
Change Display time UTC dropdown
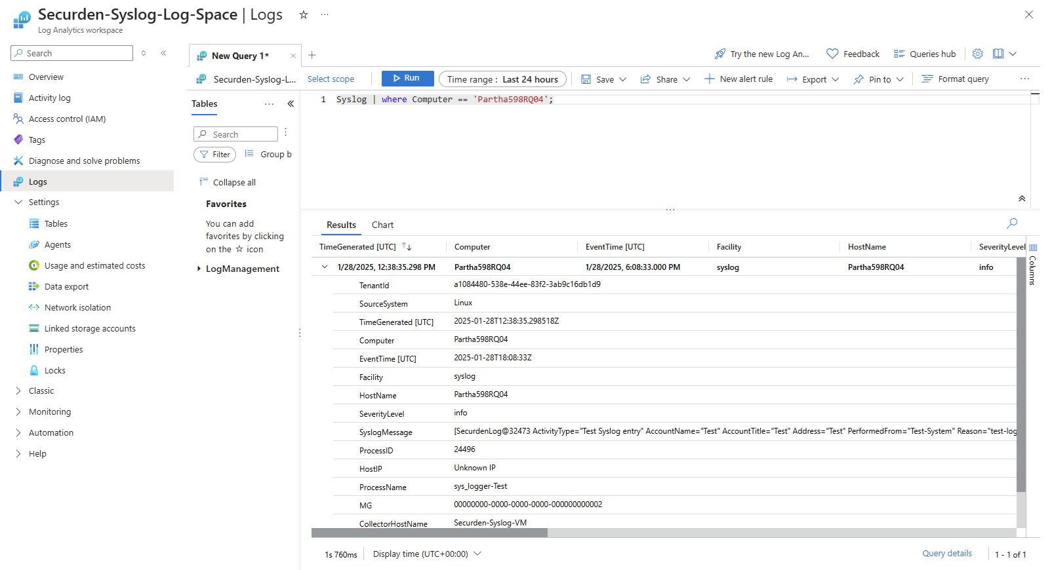[427, 554]
